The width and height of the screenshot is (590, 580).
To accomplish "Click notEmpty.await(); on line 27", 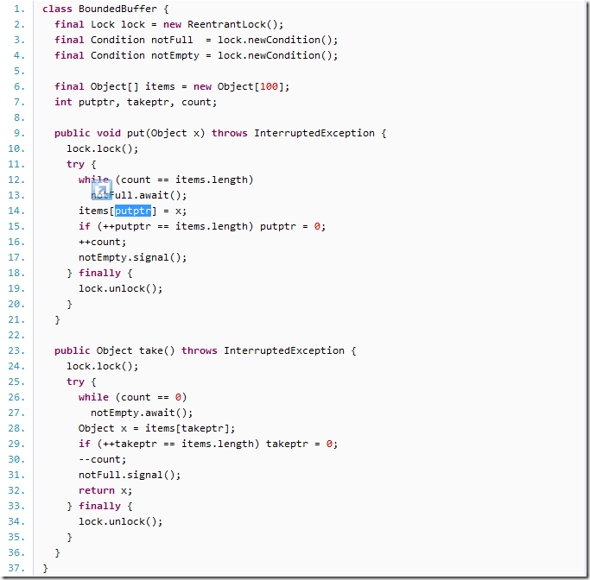I will tap(142, 413).
